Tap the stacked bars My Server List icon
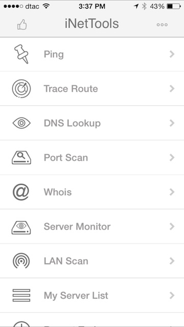Screen dimensions: 184x327 click(x=21, y=295)
